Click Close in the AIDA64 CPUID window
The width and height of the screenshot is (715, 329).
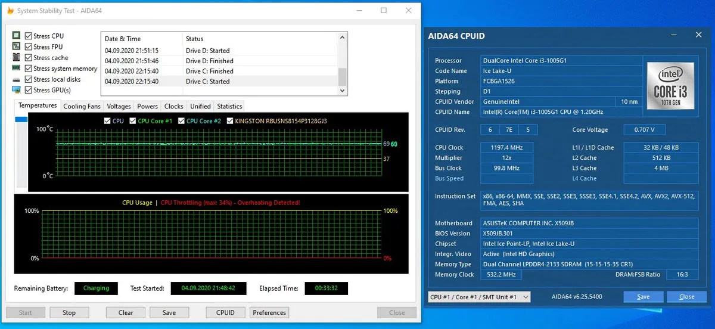(686, 297)
